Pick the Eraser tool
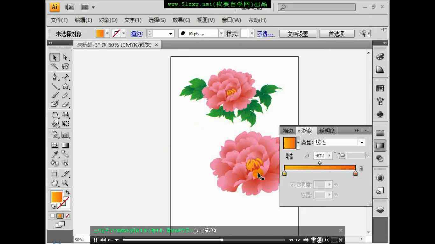 tap(65, 104)
